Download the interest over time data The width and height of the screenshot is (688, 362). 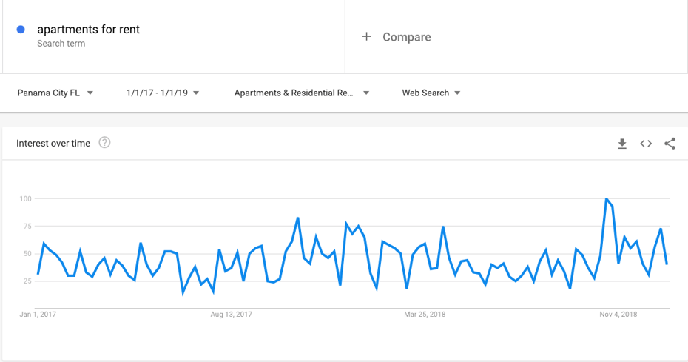622,144
